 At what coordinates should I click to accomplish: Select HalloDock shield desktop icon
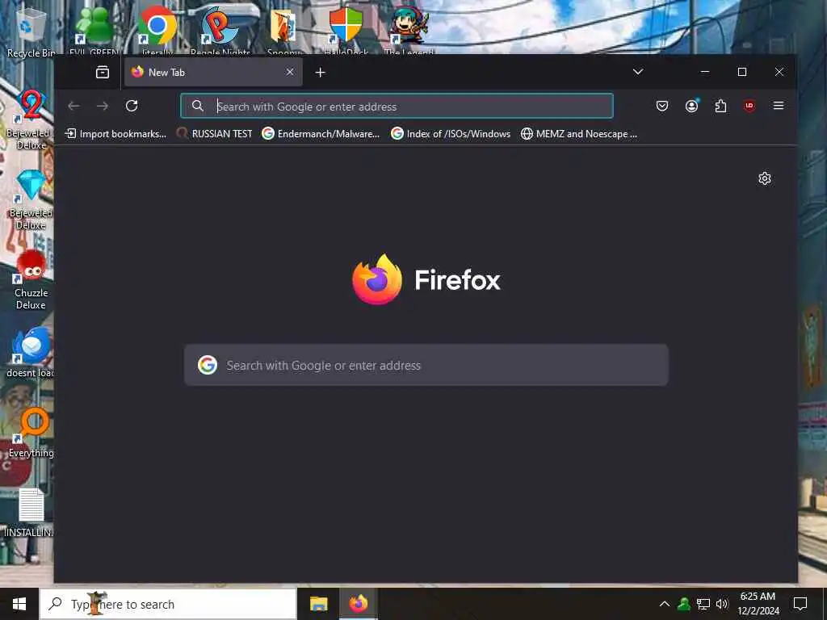(x=346, y=31)
